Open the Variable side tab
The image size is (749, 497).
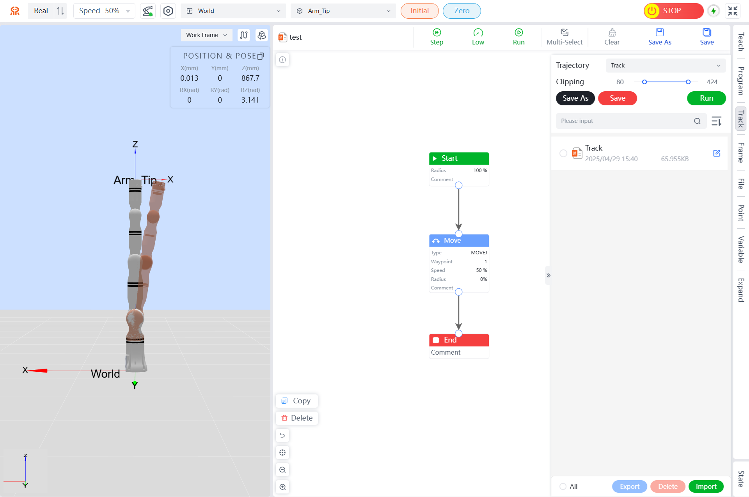(740, 250)
